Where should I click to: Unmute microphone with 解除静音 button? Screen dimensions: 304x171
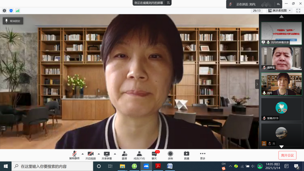click(74, 155)
